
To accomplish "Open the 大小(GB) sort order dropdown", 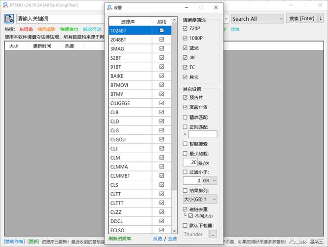I will [x=200, y=200].
